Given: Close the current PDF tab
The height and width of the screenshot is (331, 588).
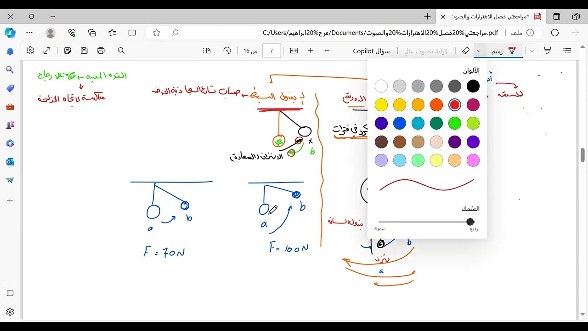Looking at the screenshot, I should coord(443,17).
